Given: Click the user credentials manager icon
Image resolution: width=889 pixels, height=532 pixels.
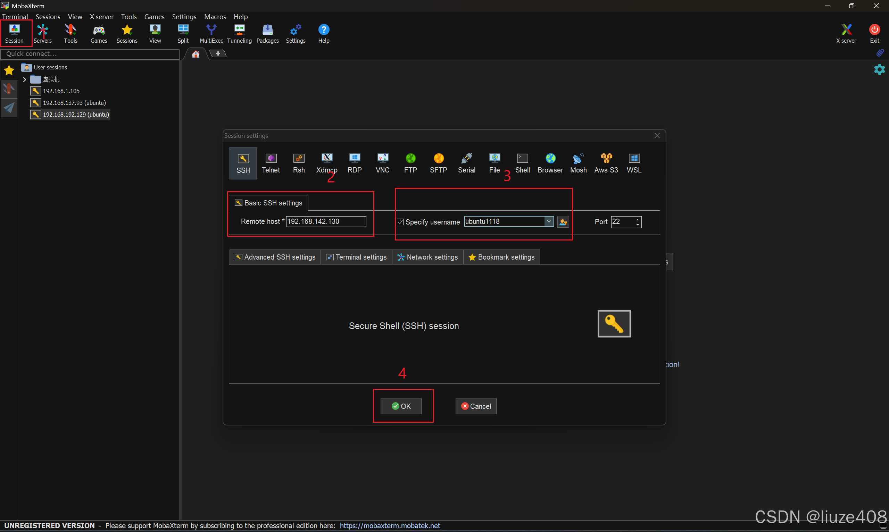Looking at the screenshot, I should 563,222.
